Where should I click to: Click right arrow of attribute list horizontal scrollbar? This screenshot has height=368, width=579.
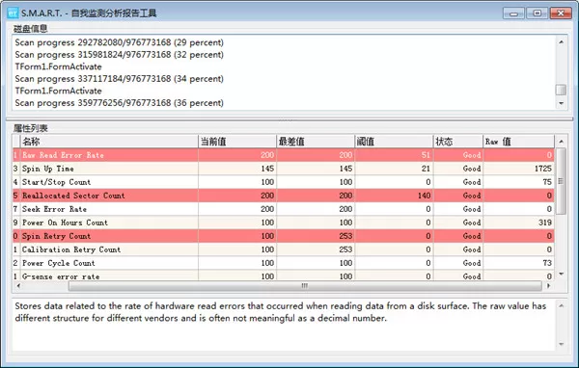click(549, 286)
